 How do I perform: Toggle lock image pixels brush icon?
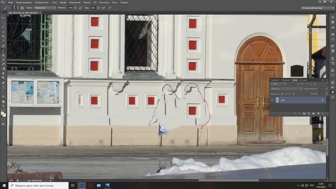286,94
